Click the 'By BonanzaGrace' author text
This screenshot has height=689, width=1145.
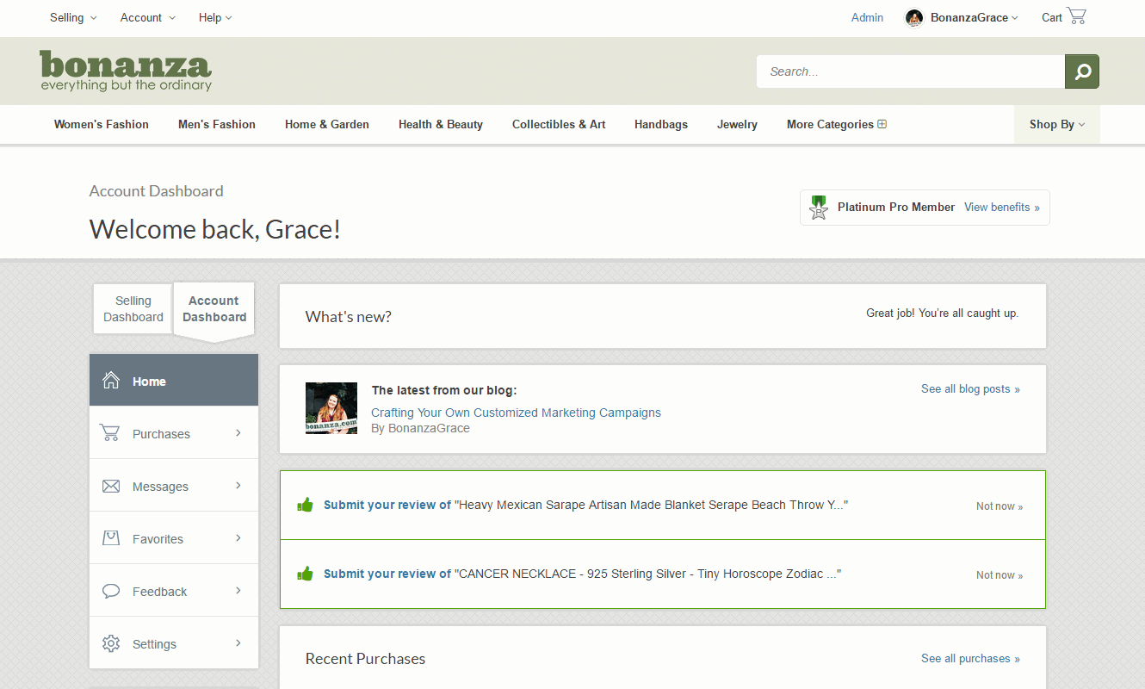coord(420,428)
